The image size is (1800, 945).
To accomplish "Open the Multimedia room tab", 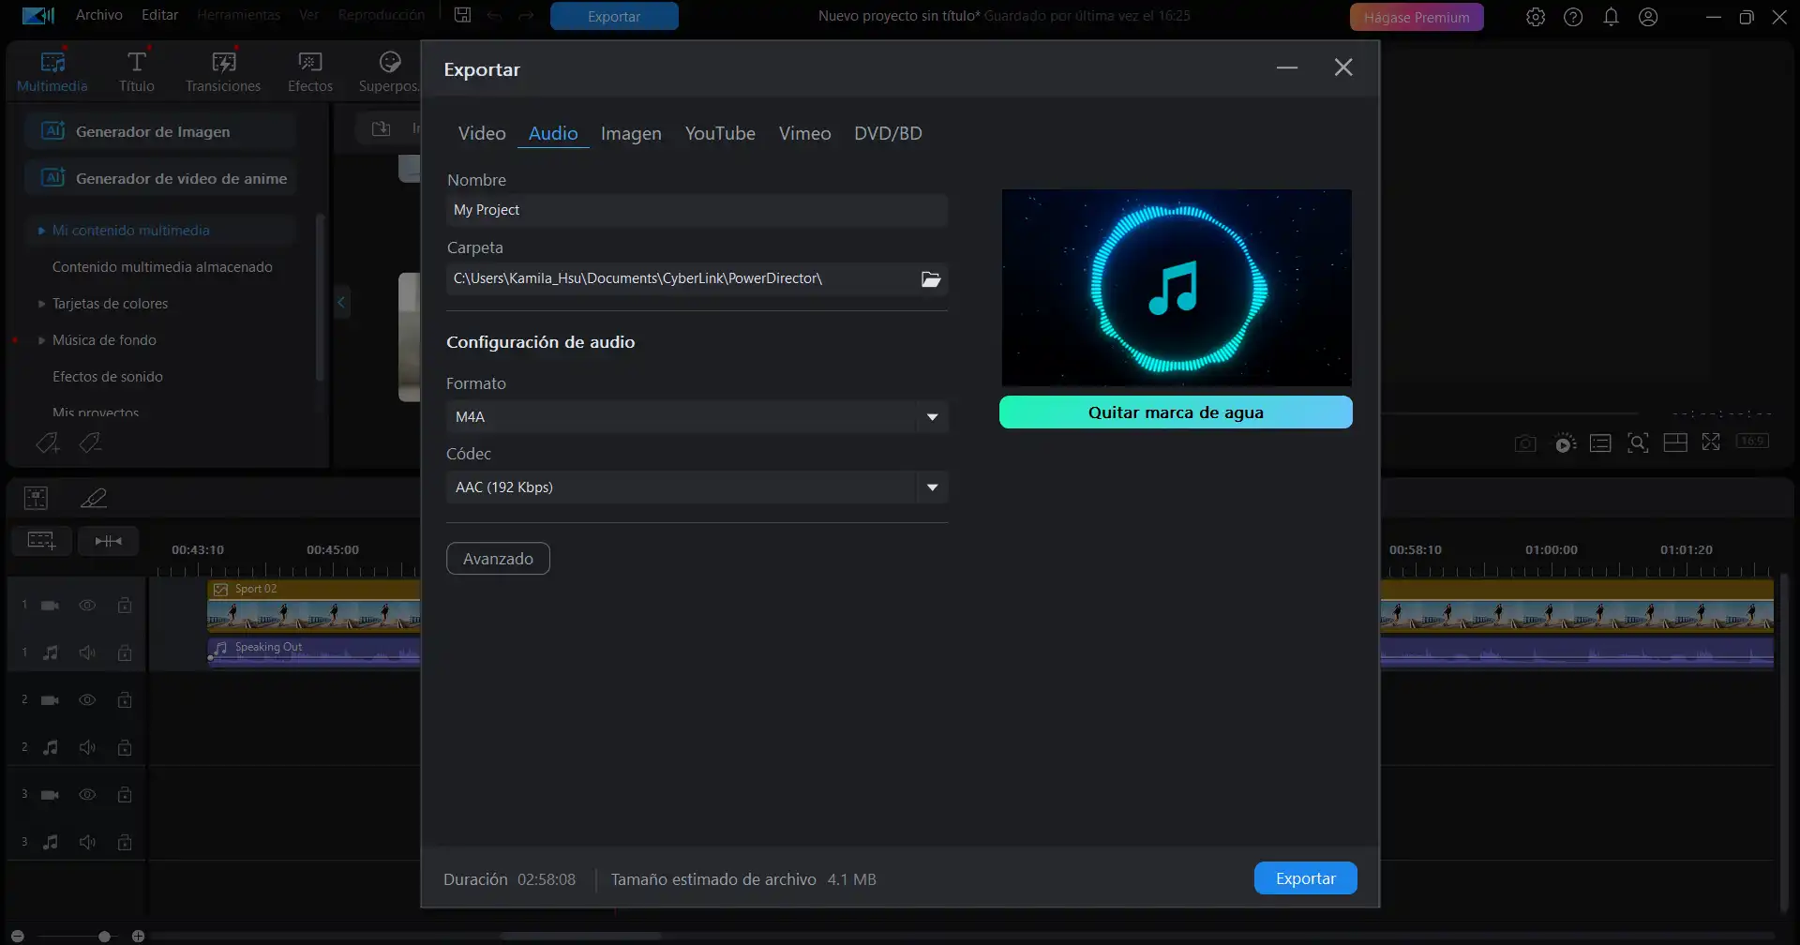I will tap(52, 71).
